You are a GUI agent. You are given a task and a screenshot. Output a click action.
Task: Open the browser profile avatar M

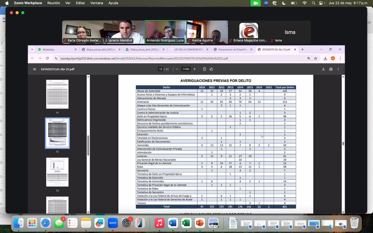click(x=333, y=58)
